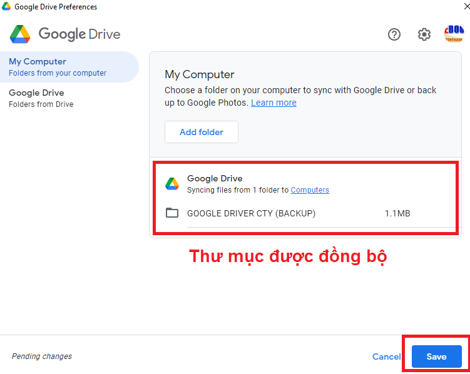470x374 pixels.
Task: Open the Computers link
Action: pyautogui.click(x=310, y=190)
